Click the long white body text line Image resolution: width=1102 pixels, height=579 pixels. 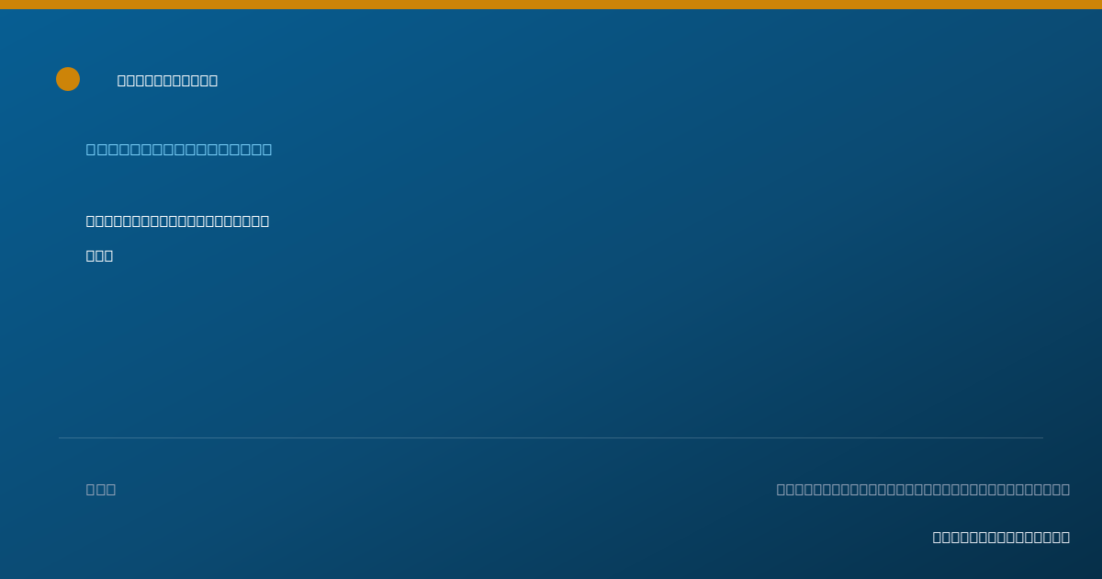pyautogui.click(x=177, y=221)
